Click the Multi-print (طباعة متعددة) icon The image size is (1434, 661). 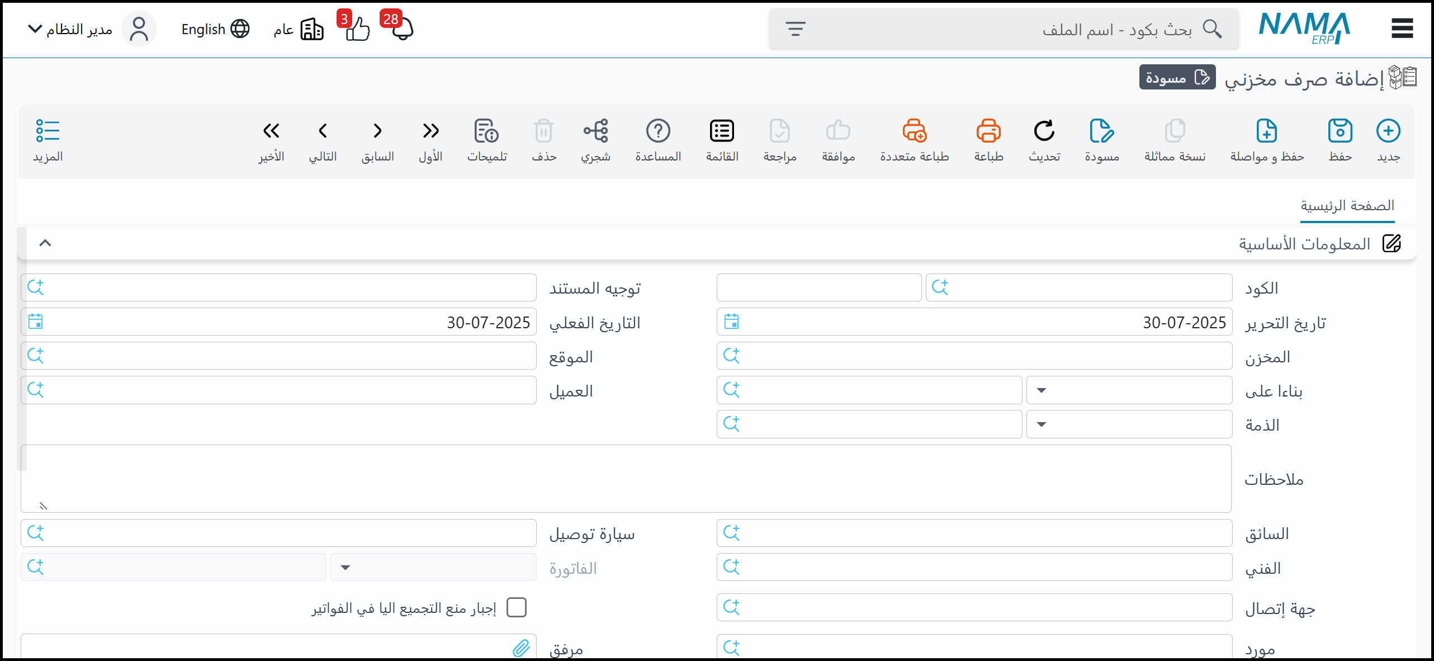click(914, 131)
